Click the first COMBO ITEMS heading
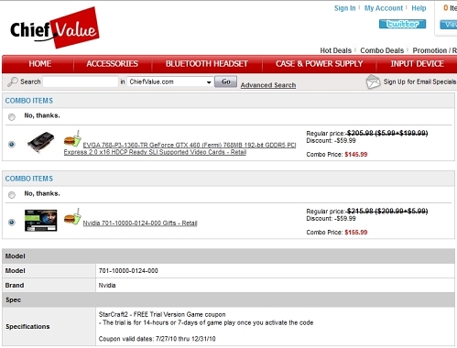The width and height of the screenshot is (457, 348). point(29,101)
